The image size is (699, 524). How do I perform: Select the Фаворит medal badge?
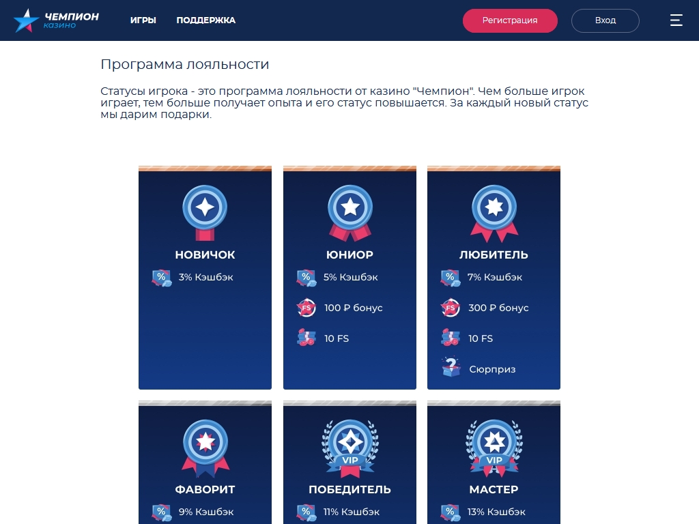point(205,448)
